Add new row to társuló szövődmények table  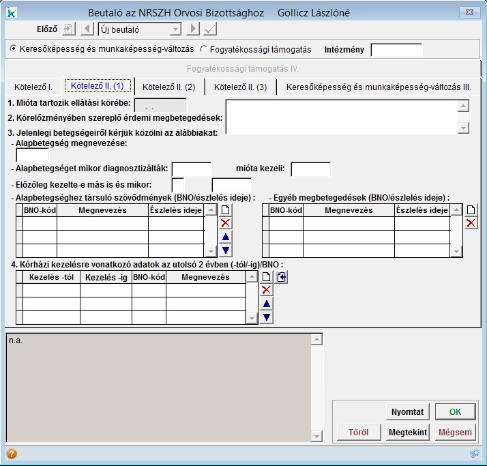click(226, 210)
